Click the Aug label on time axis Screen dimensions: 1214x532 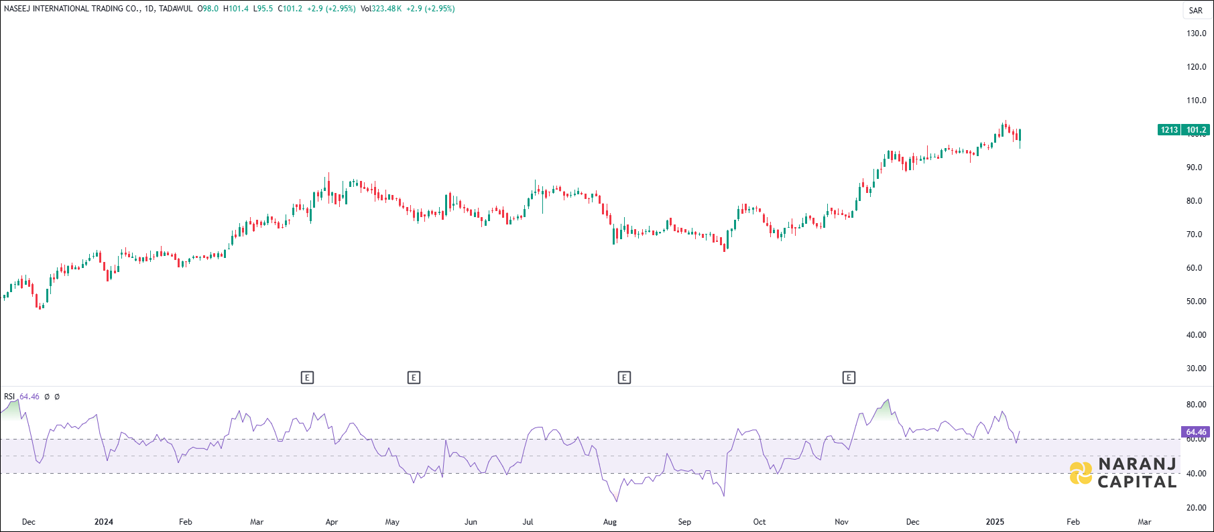(610, 522)
